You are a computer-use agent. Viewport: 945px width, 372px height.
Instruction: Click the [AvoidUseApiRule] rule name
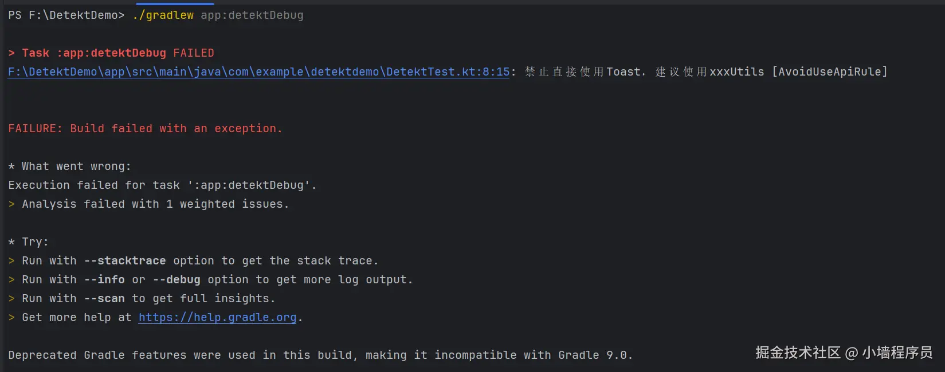pyautogui.click(x=829, y=72)
